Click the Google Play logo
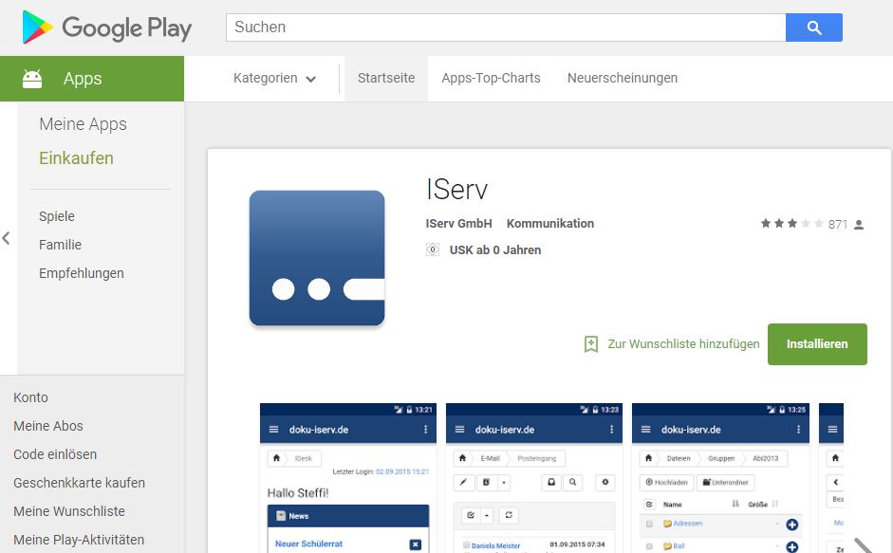The width and height of the screenshot is (893, 553). point(106,28)
